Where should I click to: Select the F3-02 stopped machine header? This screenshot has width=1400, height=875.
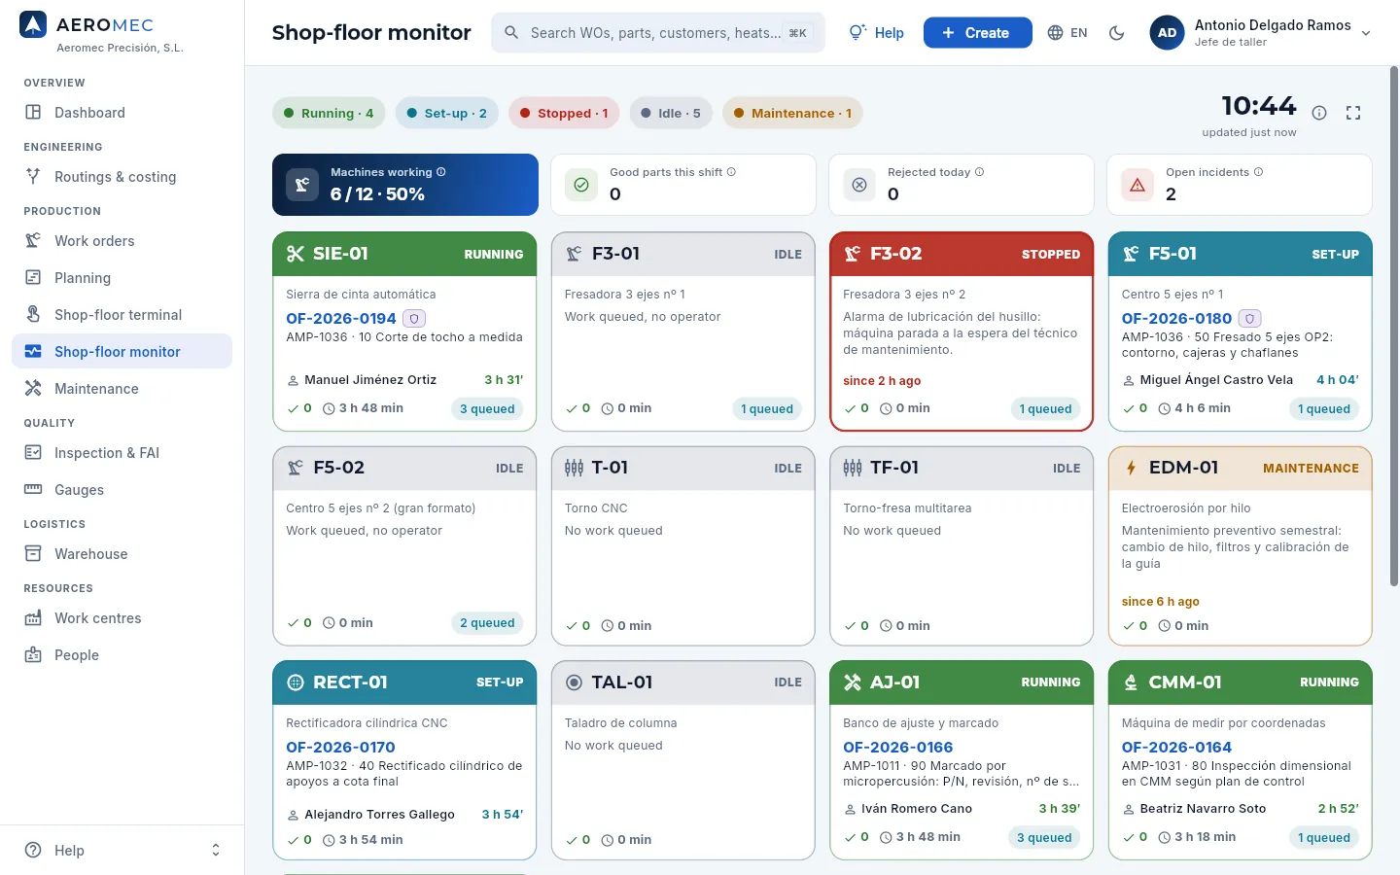tap(962, 254)
